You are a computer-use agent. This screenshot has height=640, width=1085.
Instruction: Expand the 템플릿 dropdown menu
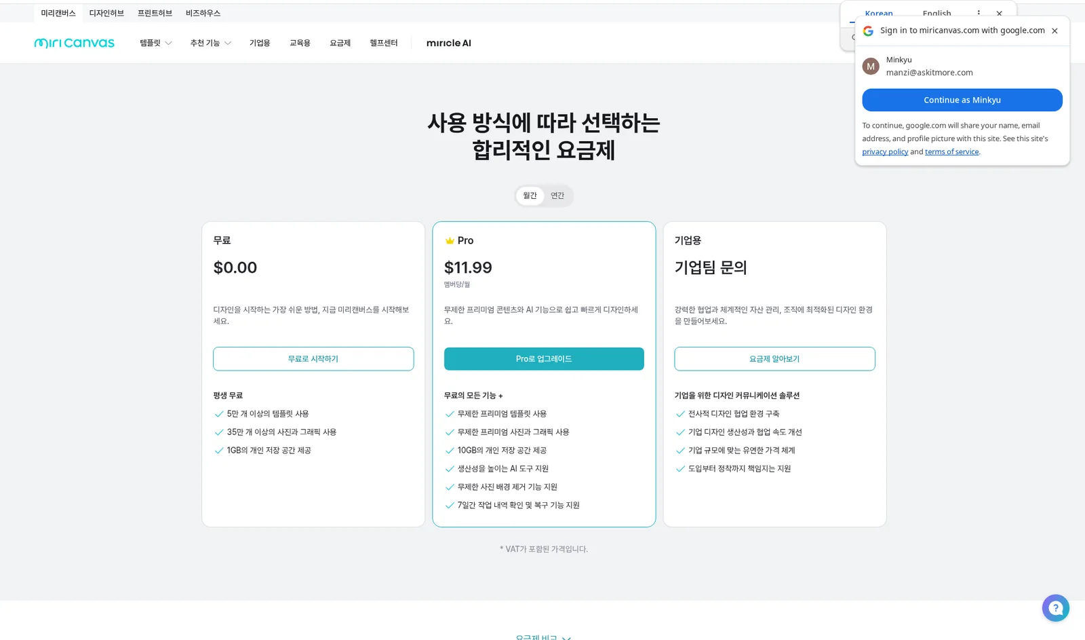click(156, 43)
